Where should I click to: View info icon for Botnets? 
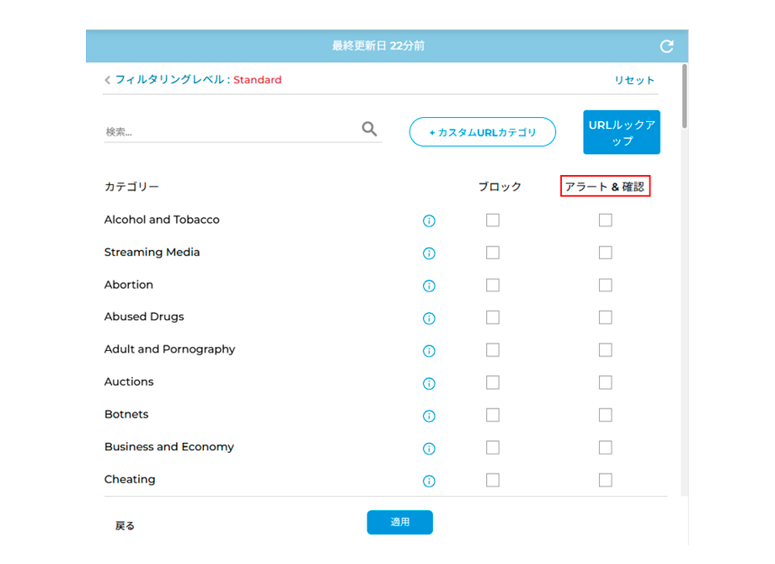(x=429, y=417)
